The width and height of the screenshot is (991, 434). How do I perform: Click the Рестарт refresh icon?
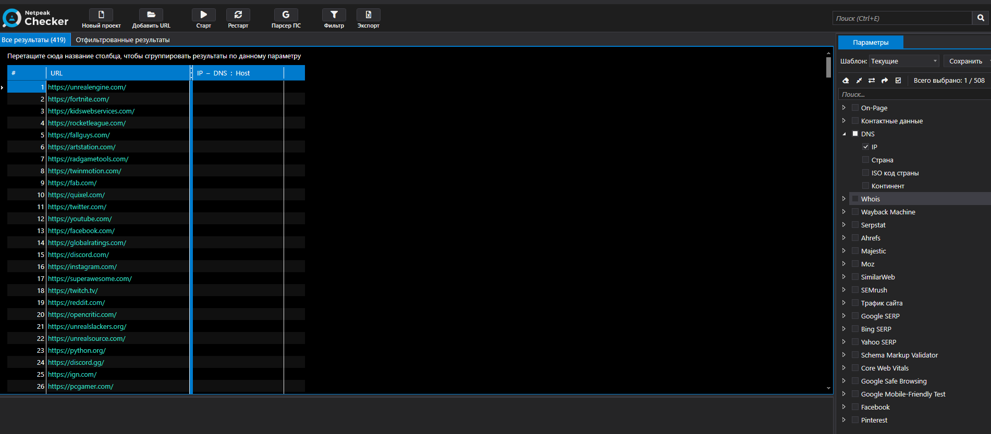238,15
